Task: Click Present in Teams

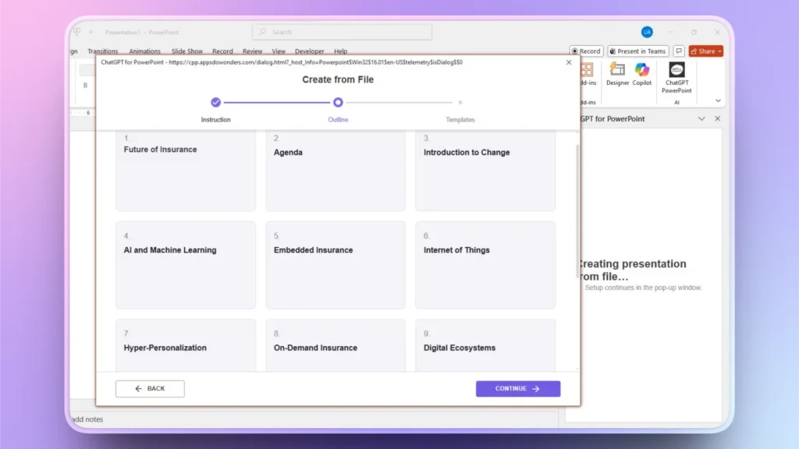Action: (638, 51)
